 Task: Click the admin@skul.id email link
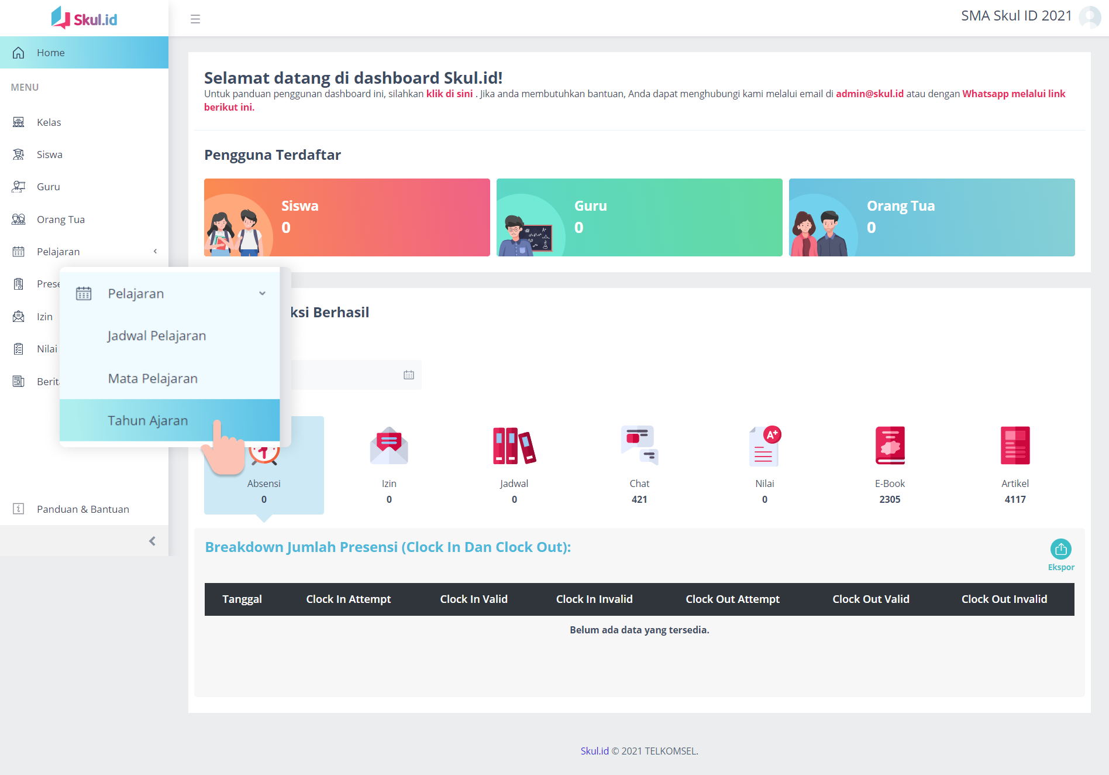869,94
